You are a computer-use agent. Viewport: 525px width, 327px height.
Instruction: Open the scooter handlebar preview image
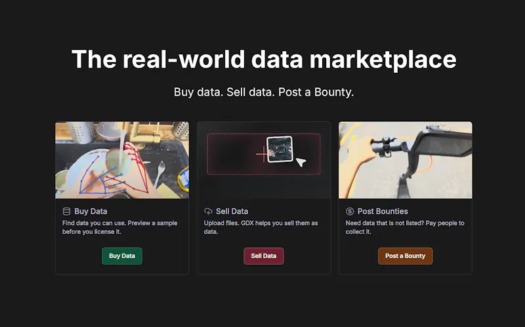pos(406,160)
